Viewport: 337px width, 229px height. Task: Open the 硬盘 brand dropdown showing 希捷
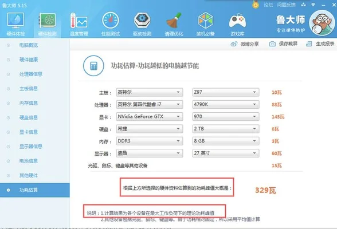point(150,129)
